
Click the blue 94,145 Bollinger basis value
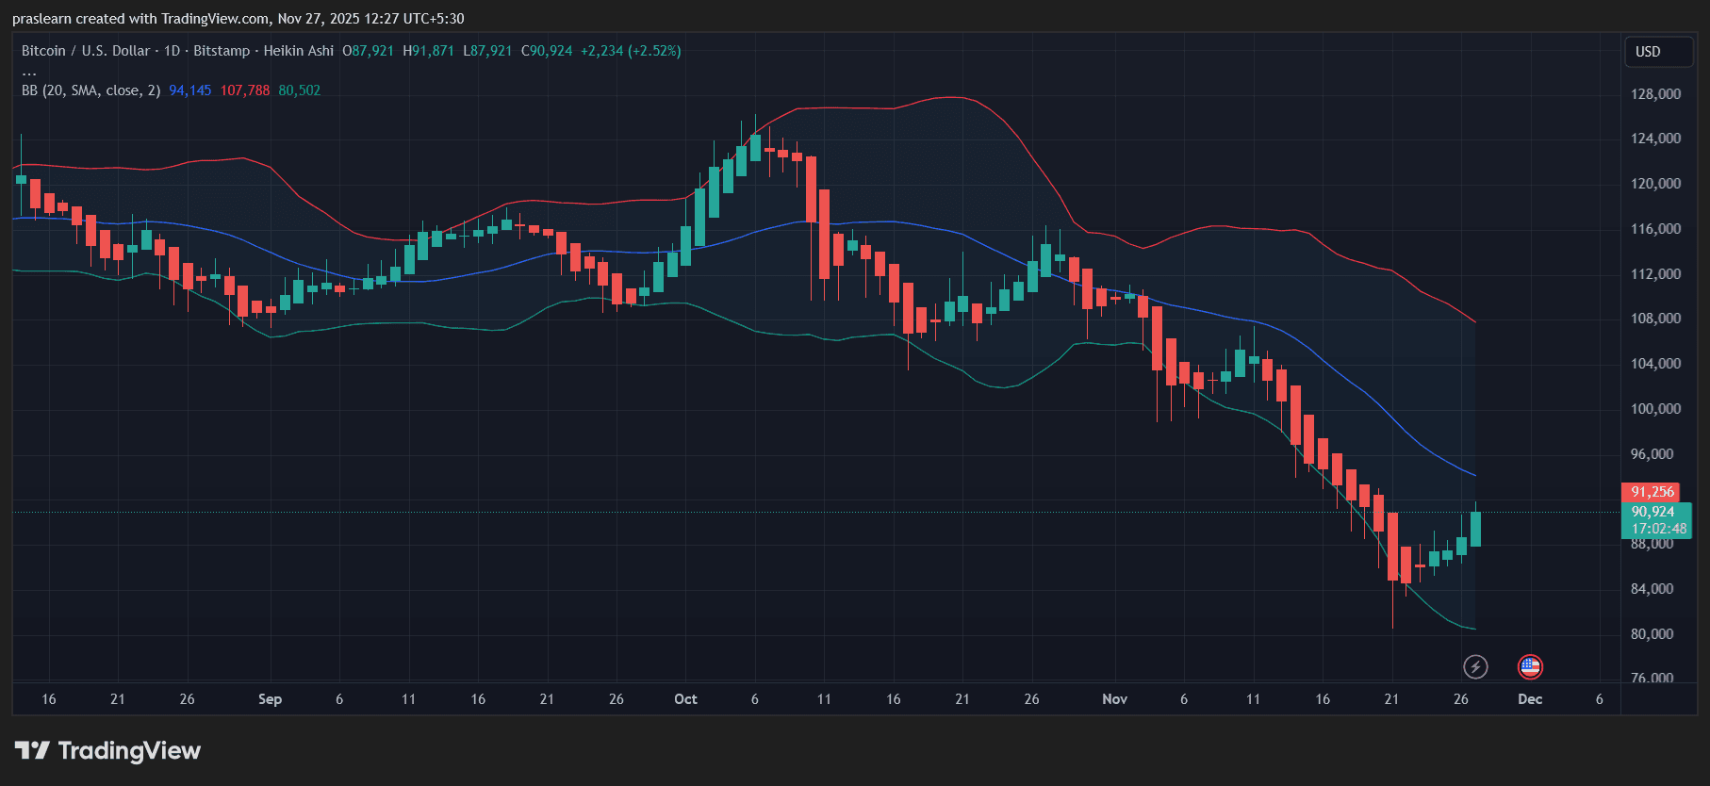tap(190, 90)
